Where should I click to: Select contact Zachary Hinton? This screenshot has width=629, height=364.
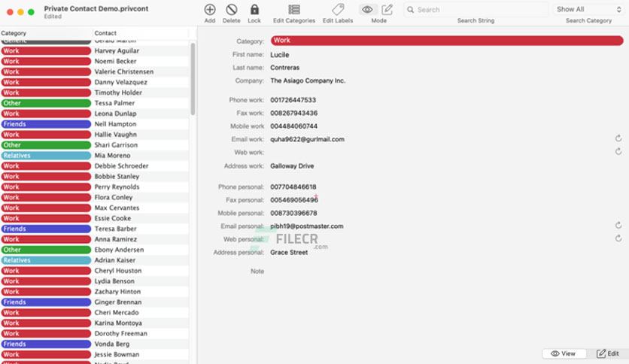click(x=118, y=292)
